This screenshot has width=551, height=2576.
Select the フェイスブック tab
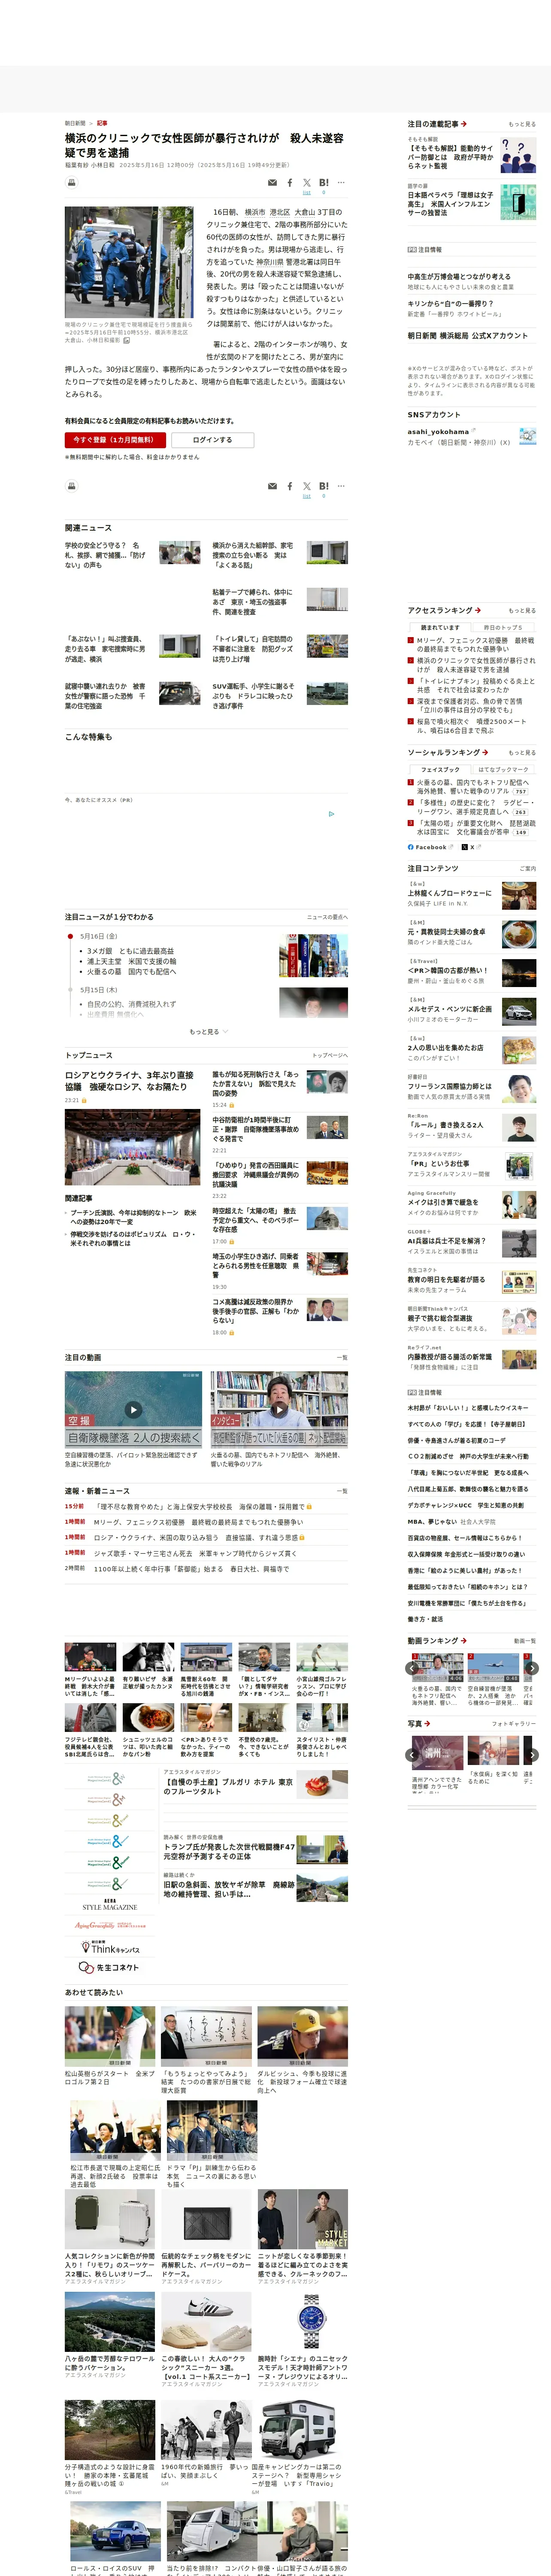coord(440,770)
